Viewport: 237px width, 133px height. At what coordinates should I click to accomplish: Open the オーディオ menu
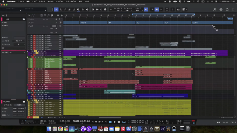tap(60, 1)
